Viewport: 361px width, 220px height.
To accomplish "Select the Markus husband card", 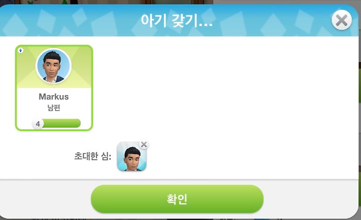I will pyautogui.click(x=54, y=88).
